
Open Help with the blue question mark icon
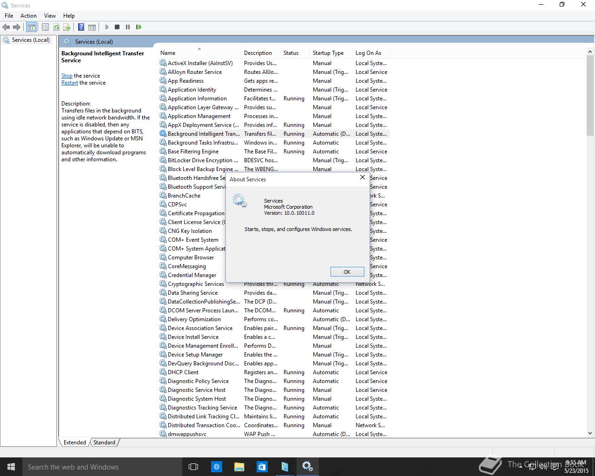point(81,27)
